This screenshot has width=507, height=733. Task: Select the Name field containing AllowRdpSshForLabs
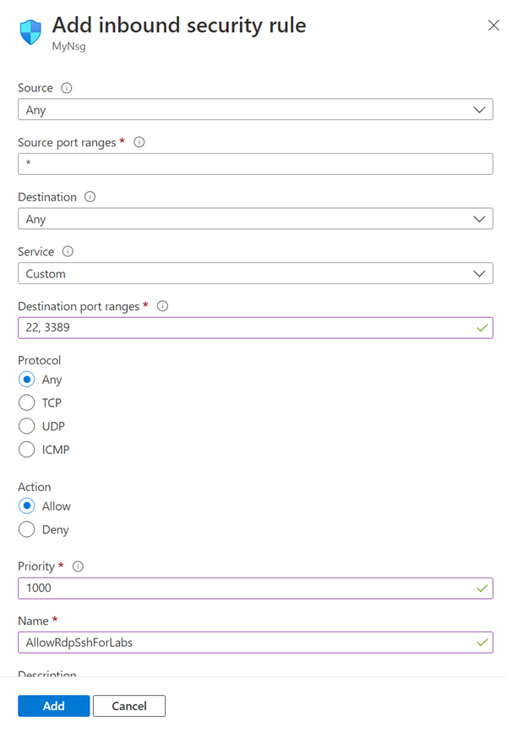pyautogui.click(x=253, y=643)
